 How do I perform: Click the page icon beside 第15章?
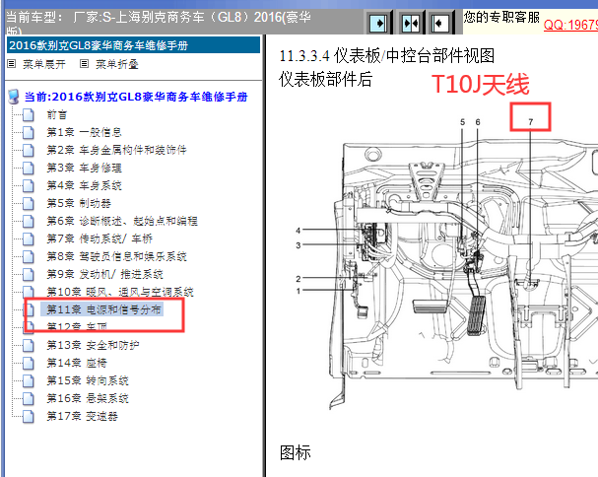coord(29,380)
